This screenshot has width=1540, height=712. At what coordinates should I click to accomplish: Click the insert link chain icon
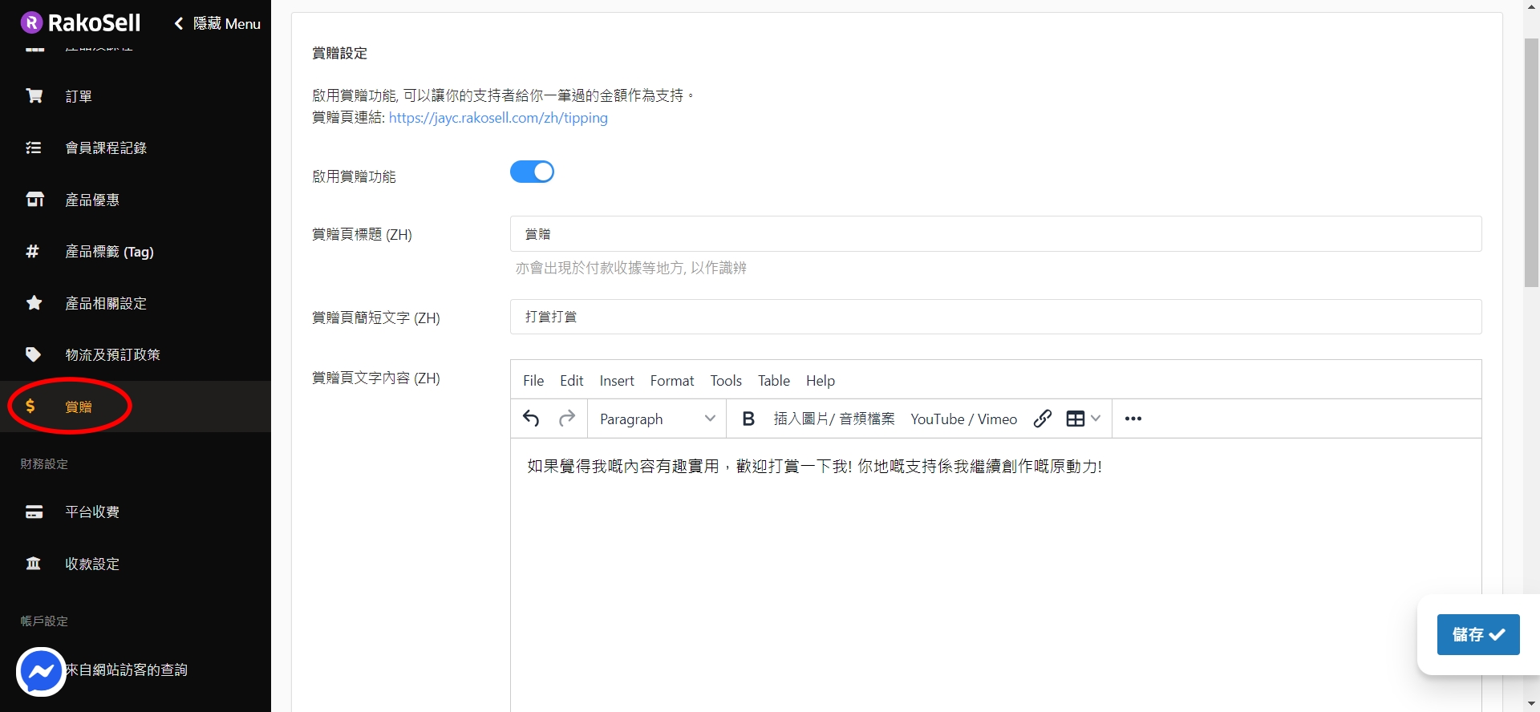pyautogui.click(x=1042, y=419)
